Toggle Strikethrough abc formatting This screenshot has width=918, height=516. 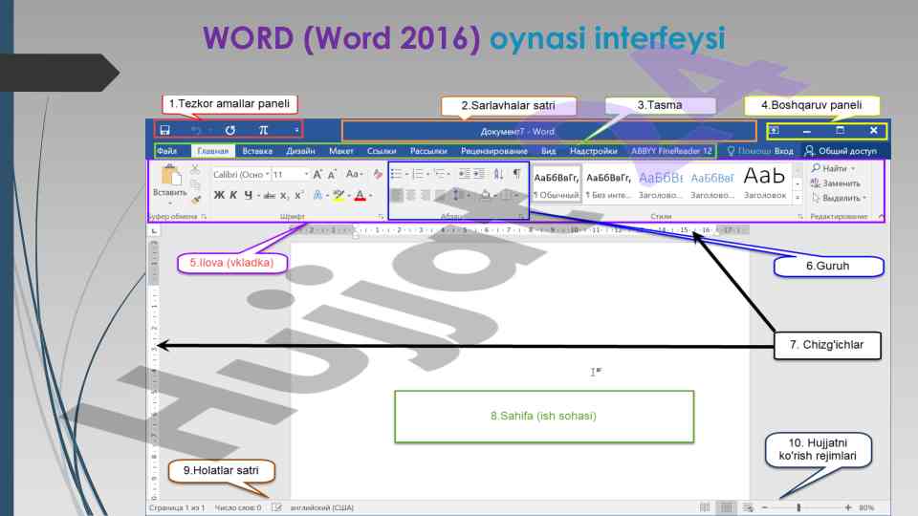click(270, 195)
